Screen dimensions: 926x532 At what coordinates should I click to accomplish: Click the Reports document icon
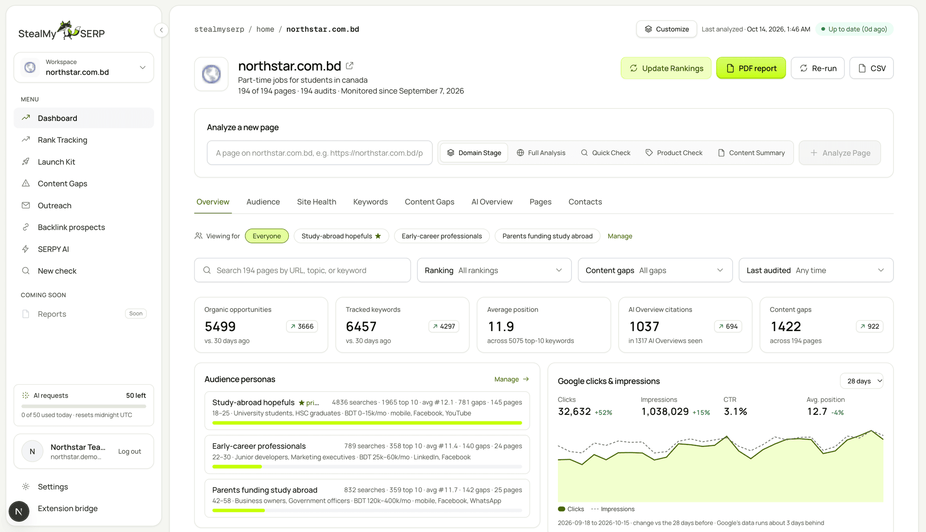(26, 314)
